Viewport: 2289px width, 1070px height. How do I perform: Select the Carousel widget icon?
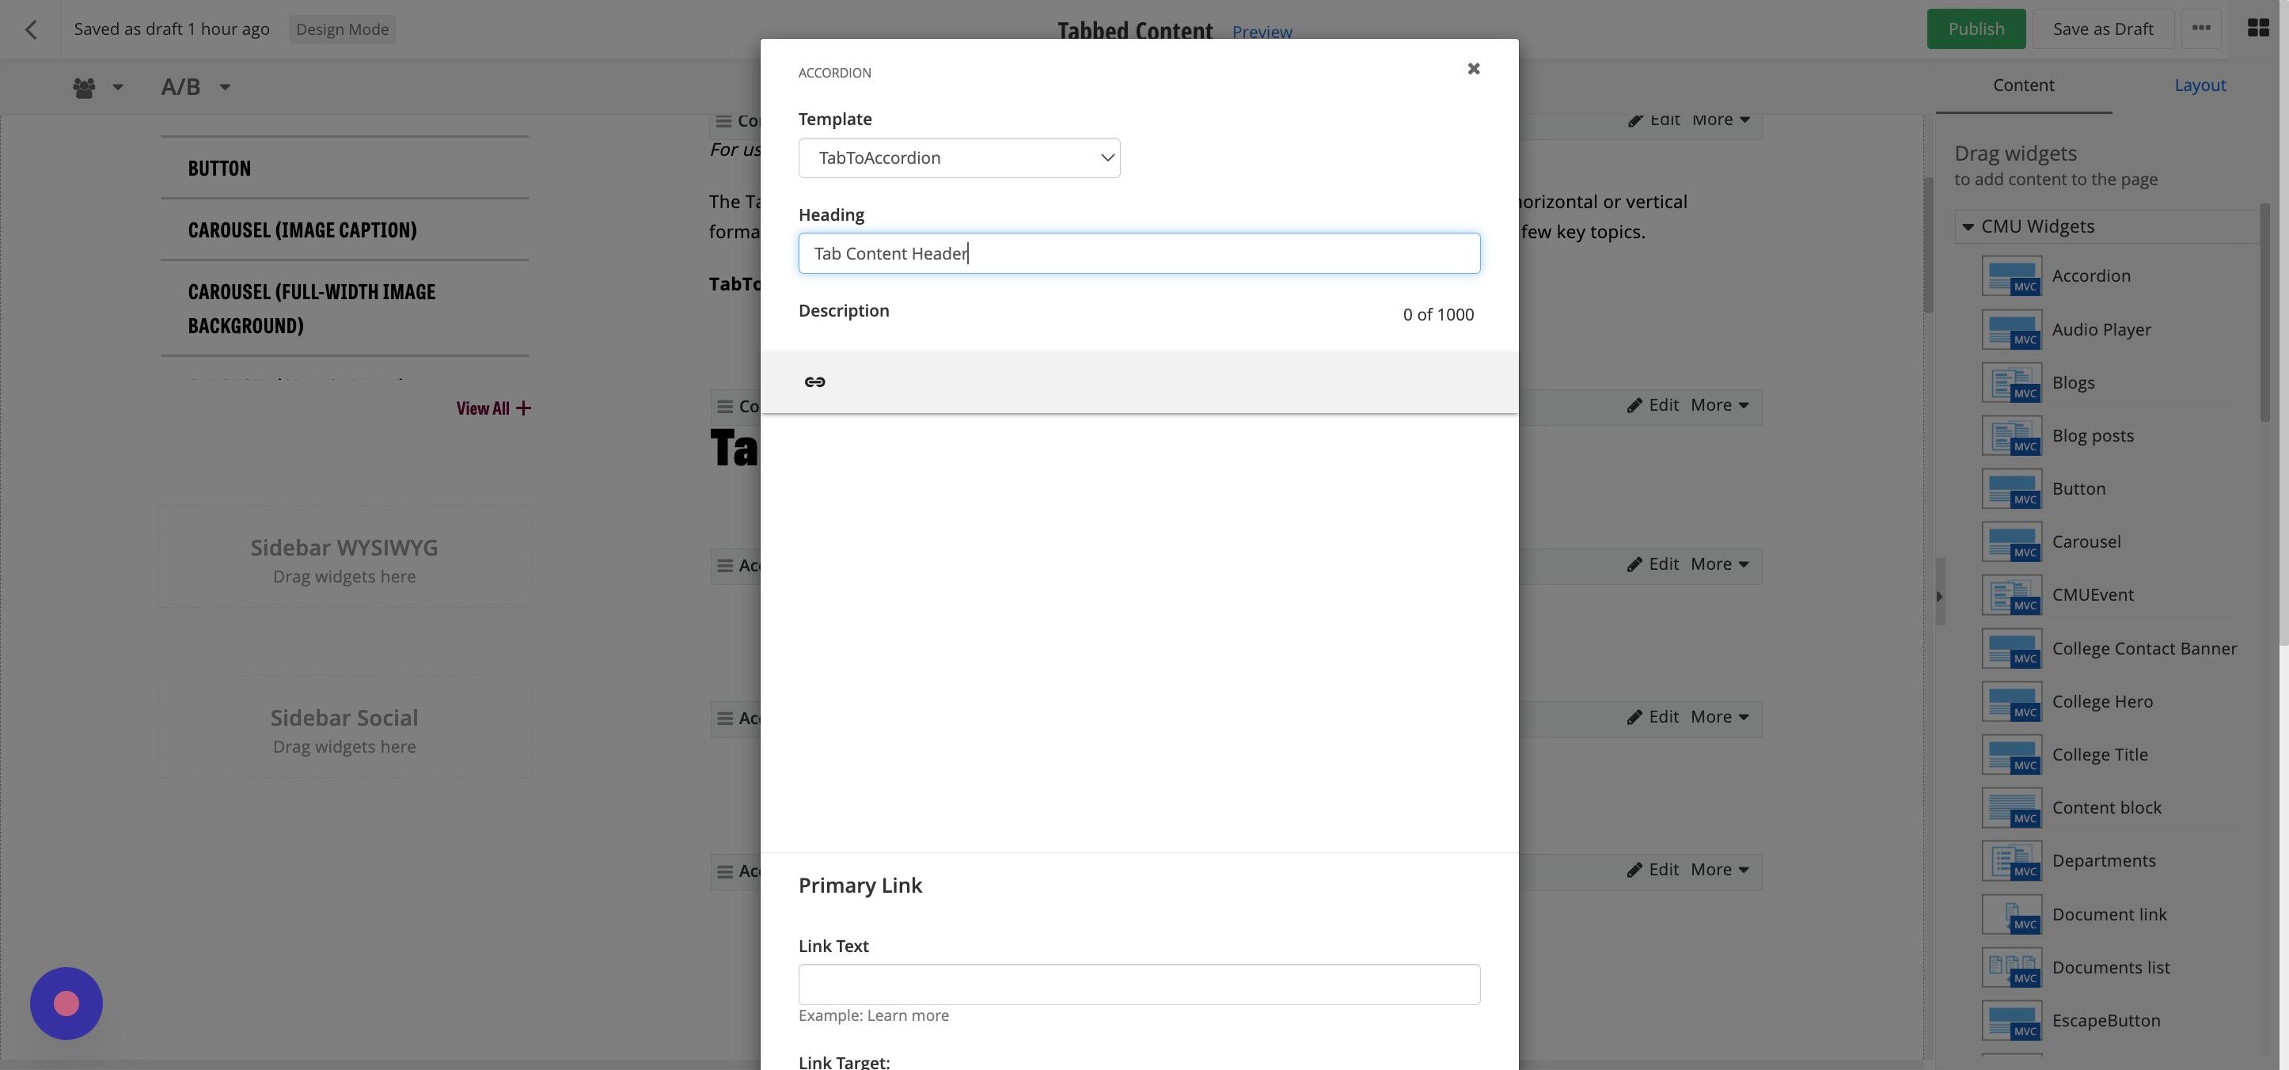(x=2011, y=542)
